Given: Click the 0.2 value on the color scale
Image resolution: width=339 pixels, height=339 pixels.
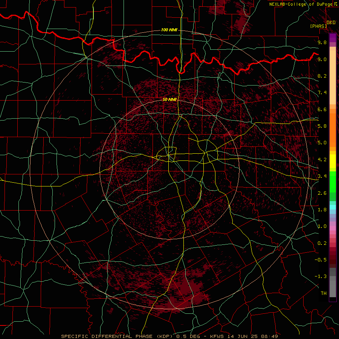Looking at the screenshot, I should [x=322, y=243].
